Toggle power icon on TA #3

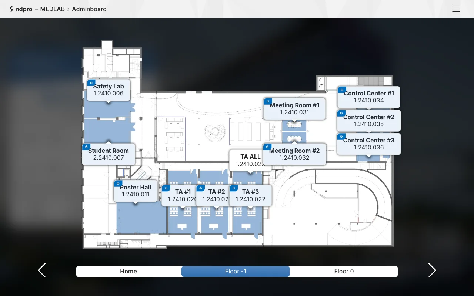pyautogui.click(x=233, y=188)
